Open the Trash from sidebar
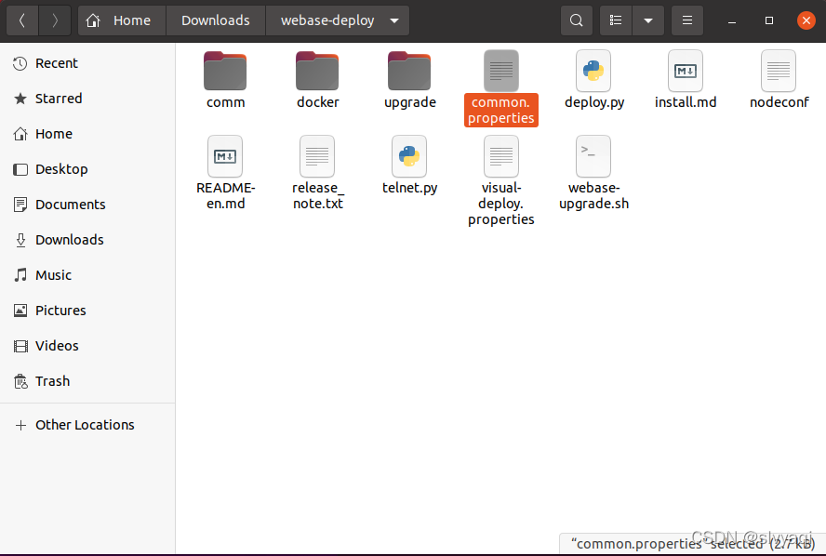 [51, 381]
